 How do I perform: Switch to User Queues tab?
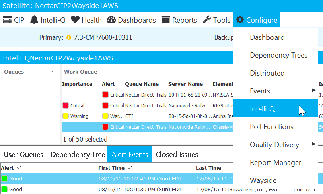point(24,155)
